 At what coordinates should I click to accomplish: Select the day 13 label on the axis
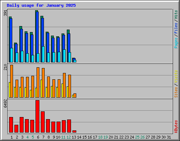tap(74, 137)
